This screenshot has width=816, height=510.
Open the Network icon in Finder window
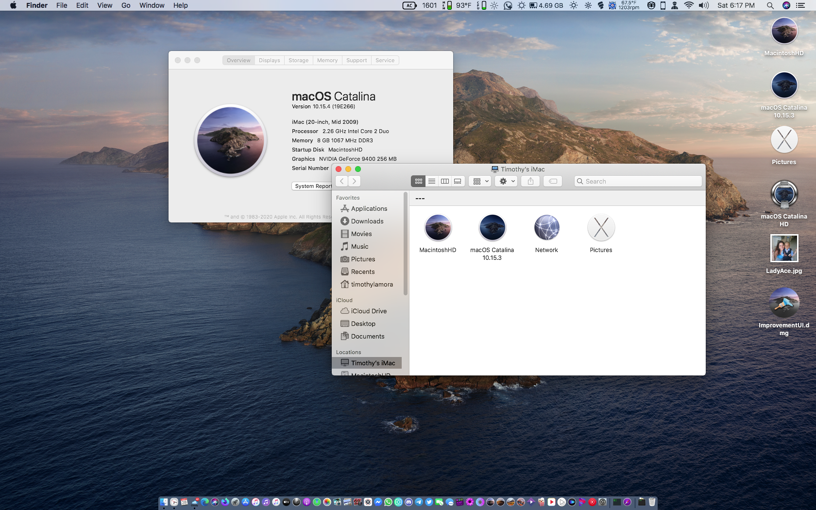click(546, 228)
